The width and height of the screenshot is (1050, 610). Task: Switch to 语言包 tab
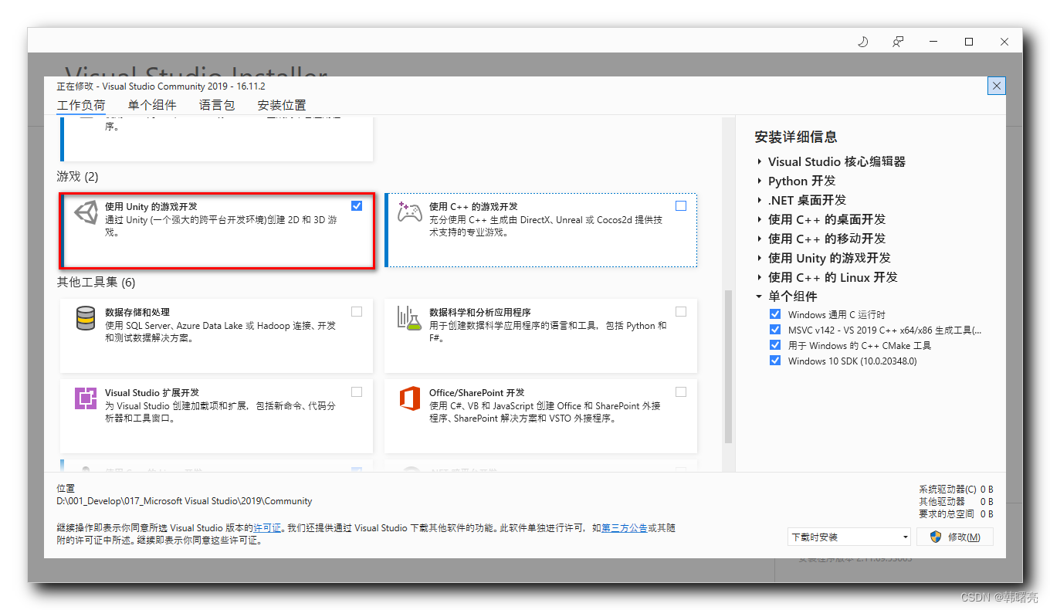[217, 105]
